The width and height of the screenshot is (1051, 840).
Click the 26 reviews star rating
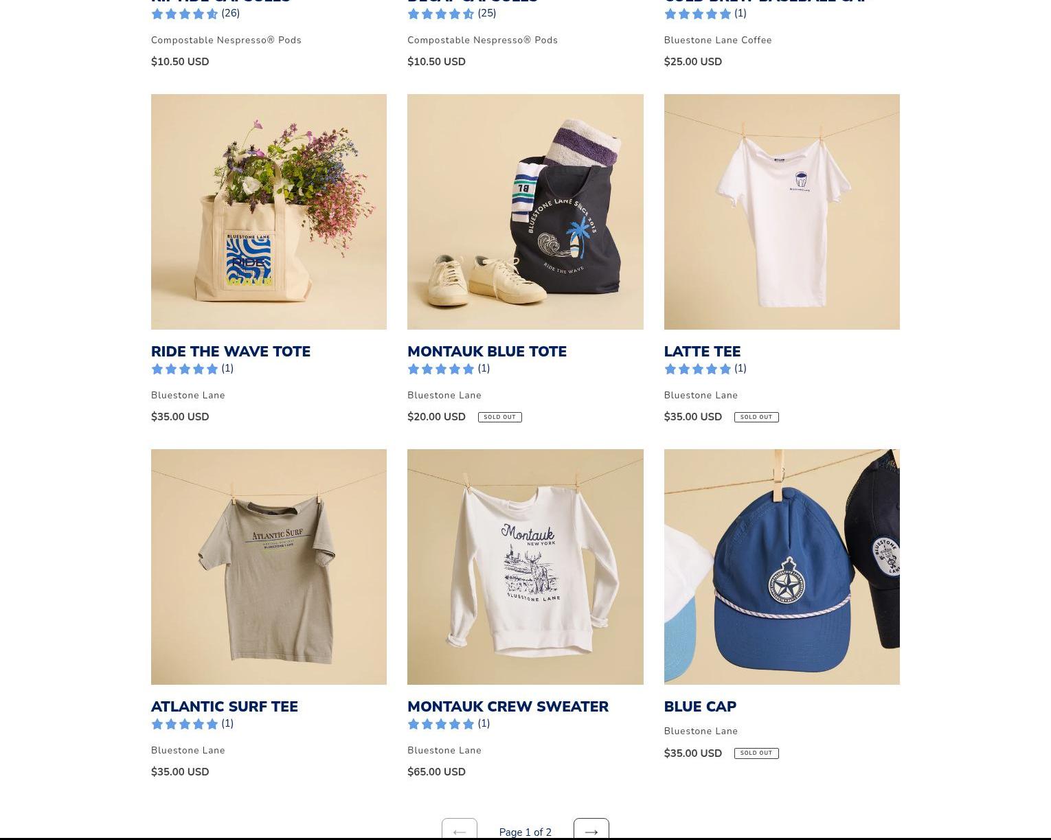coord(195,14)
